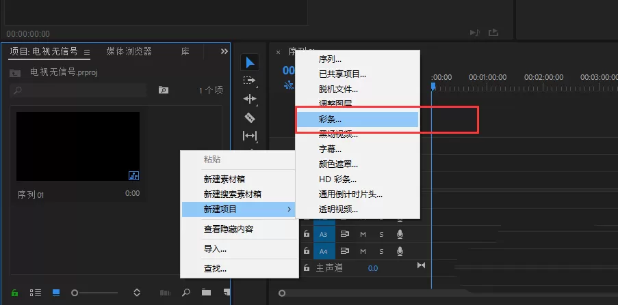618x305 pixels.
Task: Toggle A4 track targeting
Action: tap(324, 251)
